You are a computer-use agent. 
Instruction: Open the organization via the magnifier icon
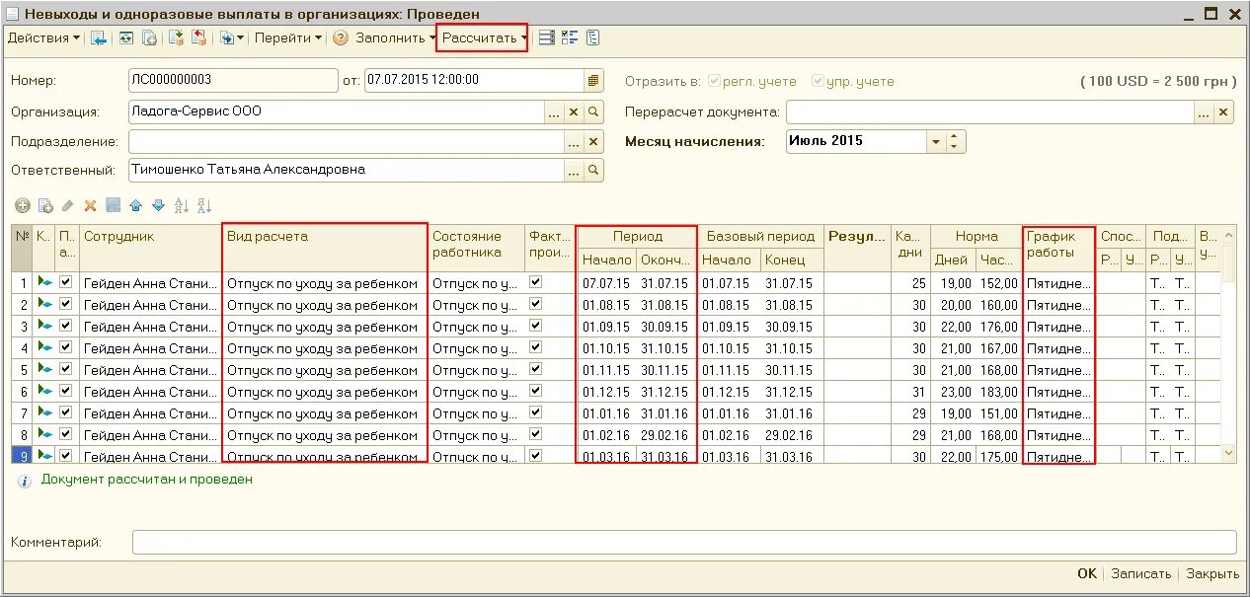pos(593,112)
